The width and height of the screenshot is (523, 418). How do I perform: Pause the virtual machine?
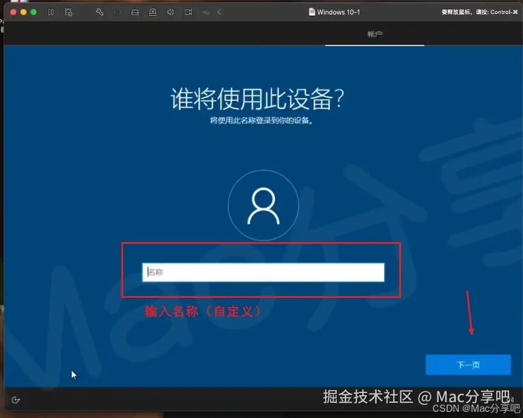click(50, 12)
